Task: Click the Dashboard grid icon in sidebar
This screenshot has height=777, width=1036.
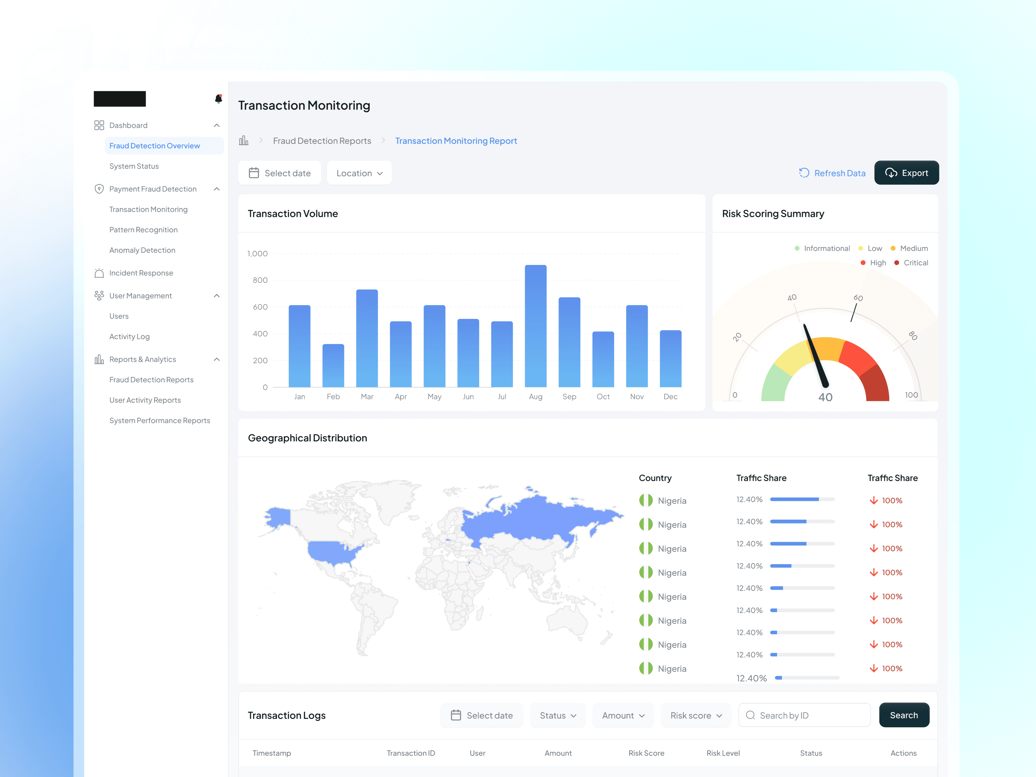Action: click(99, 125)
